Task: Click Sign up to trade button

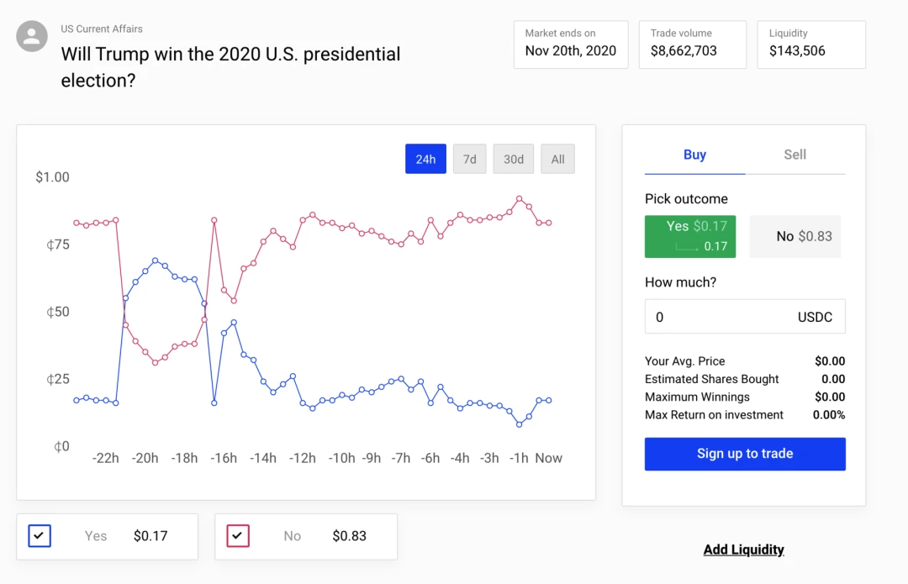Action: pyautogui.click(x=745, y=454)
